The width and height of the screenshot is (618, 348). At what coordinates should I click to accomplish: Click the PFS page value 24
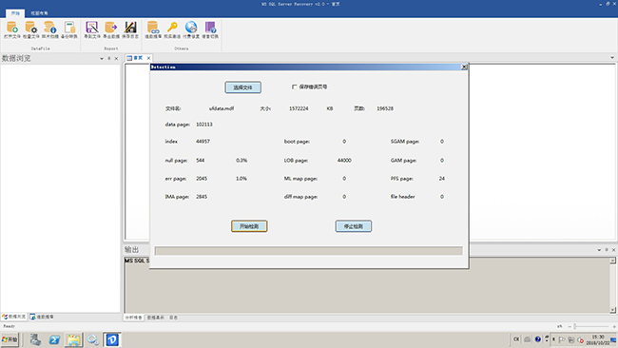click(x=442, y=179)
